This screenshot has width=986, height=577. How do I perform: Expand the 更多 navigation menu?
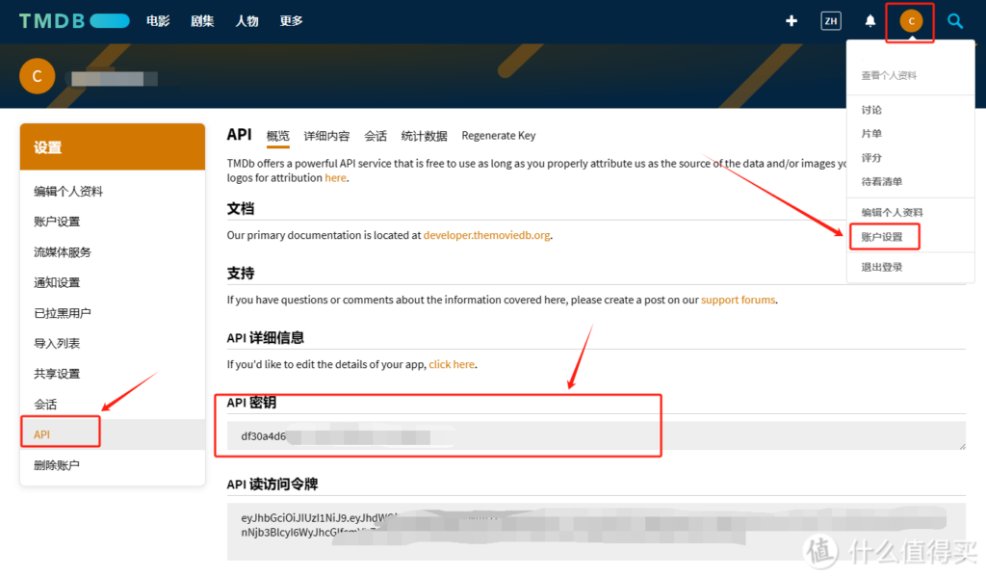(x=291, y=20)
